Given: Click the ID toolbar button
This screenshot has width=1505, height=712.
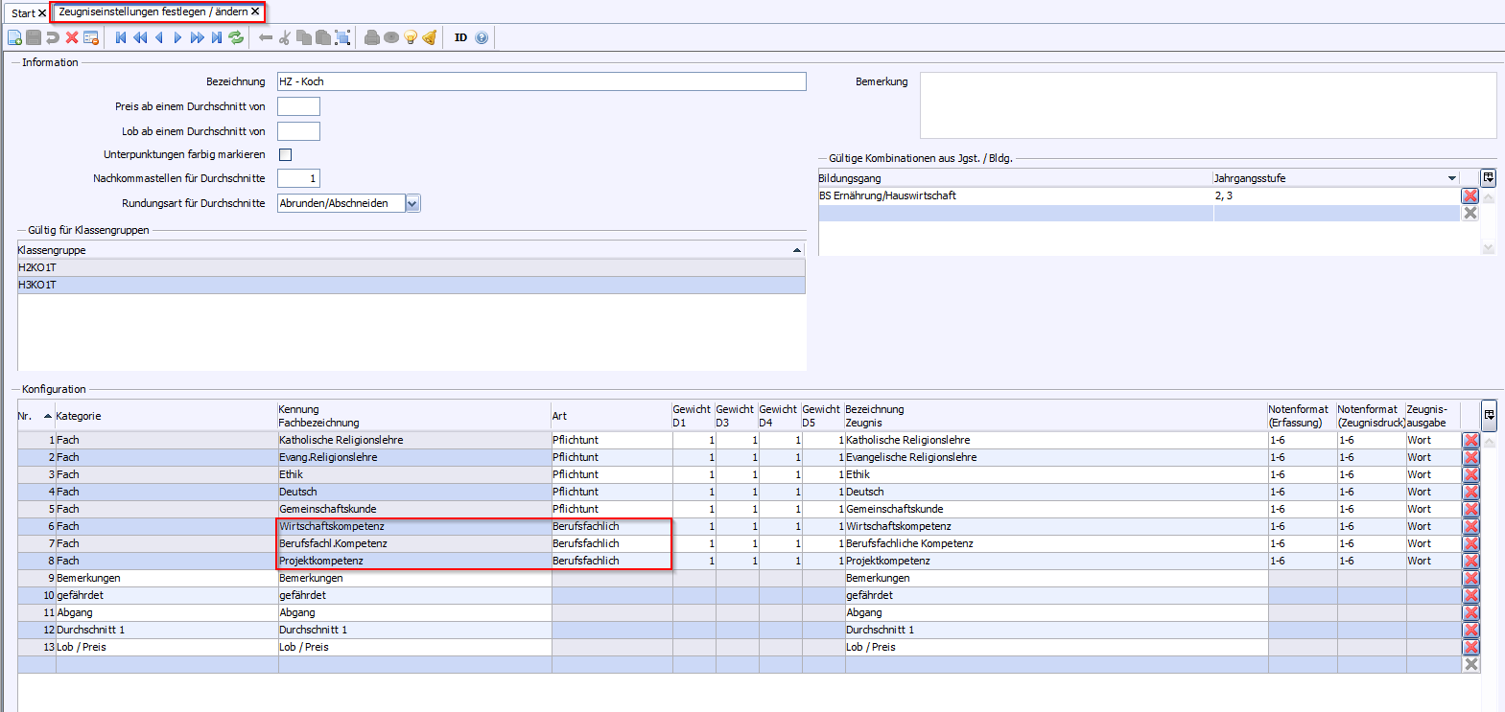Looking at the screenshot, I should (x=460, y=37).
